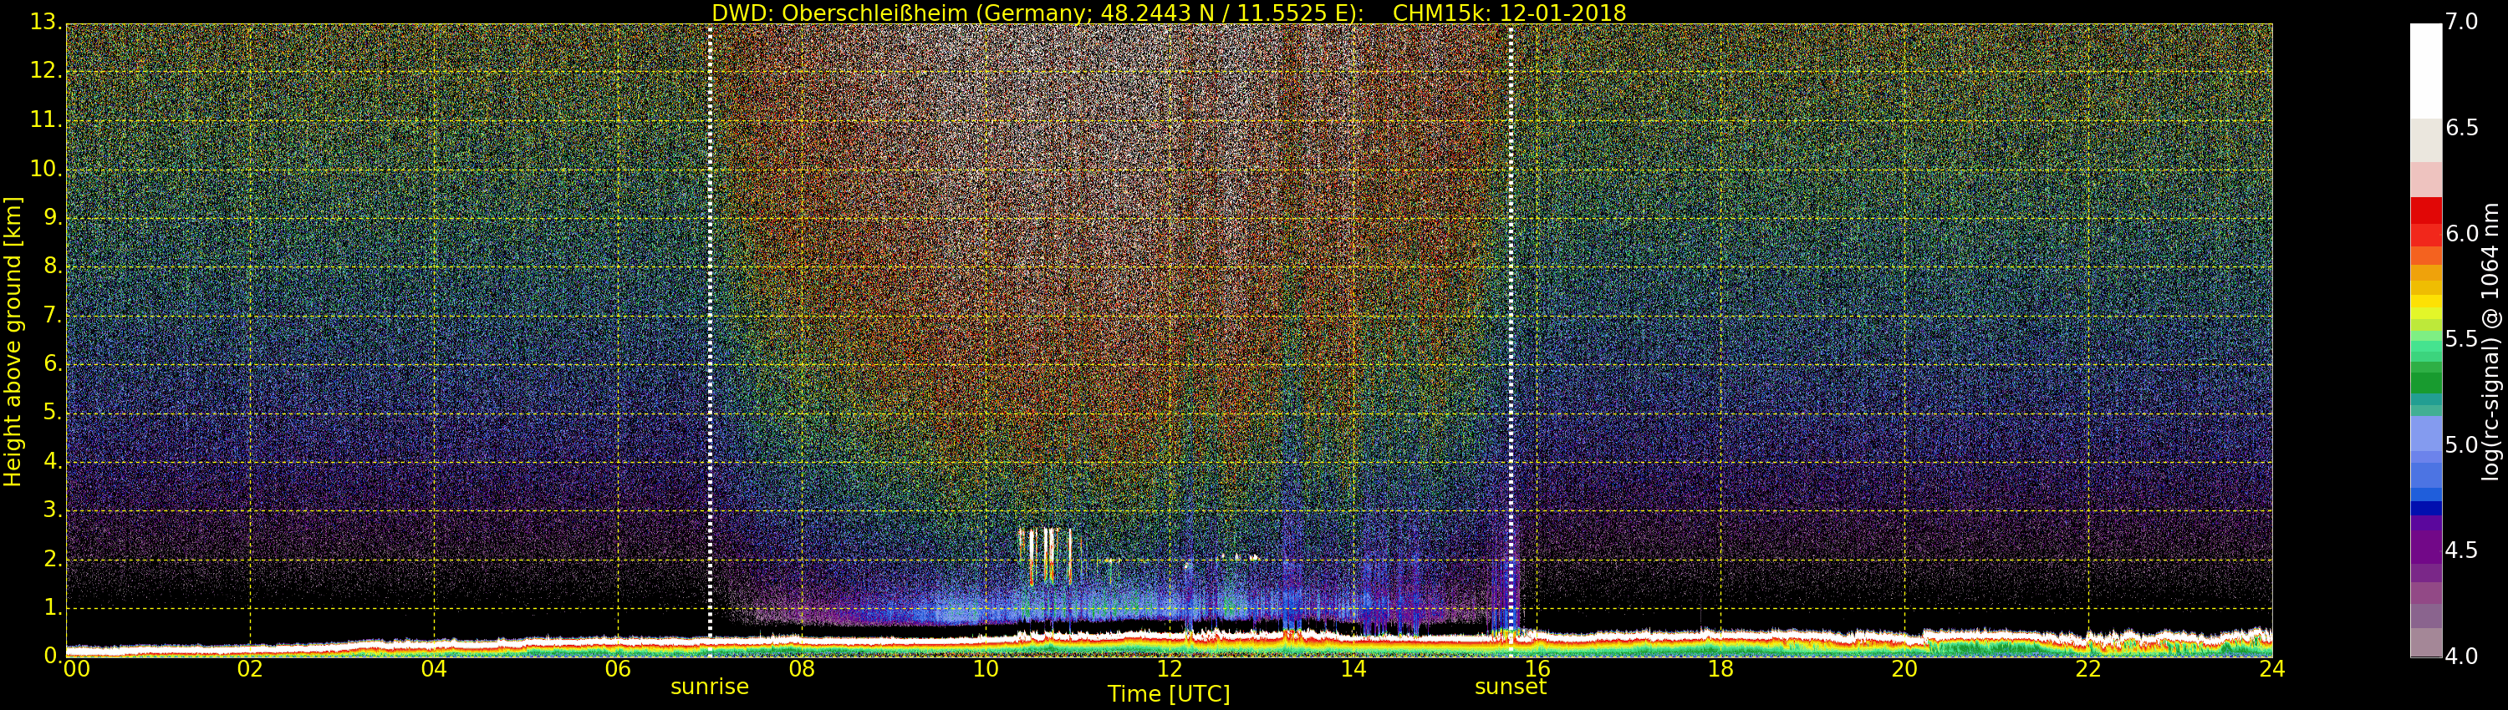Click the height axis tick '10.'

[46, 168]
